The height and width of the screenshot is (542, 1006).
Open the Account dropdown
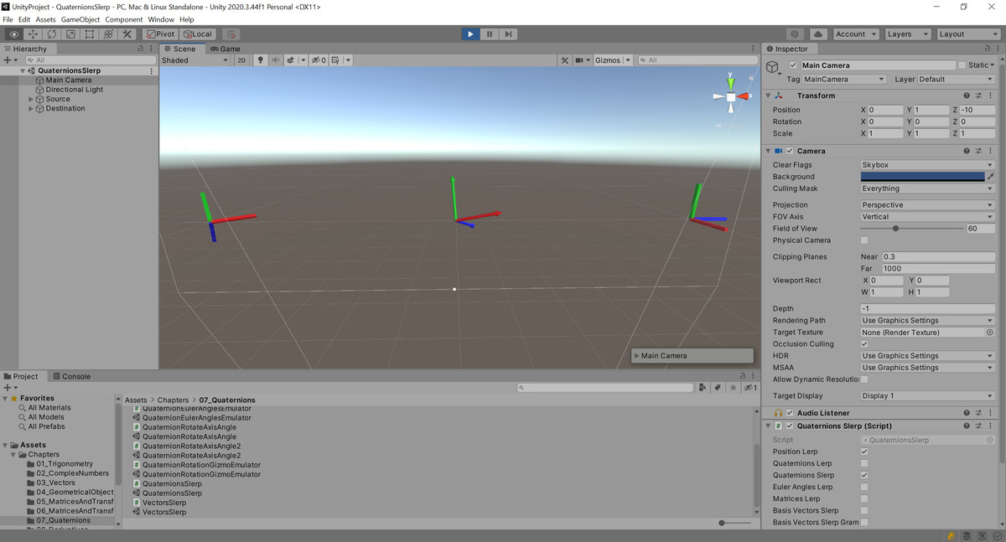(x=855, y=34)
